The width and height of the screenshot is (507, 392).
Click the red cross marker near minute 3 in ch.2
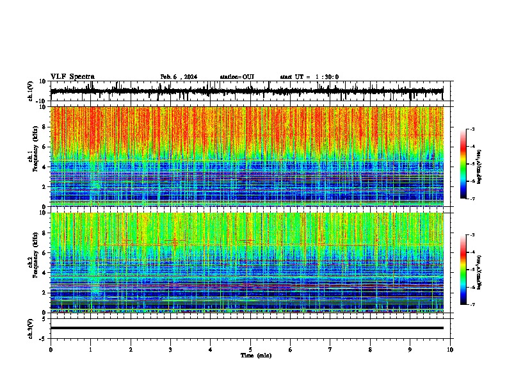point(175,241)
